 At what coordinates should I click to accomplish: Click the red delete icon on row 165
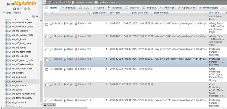coord(76,24)
